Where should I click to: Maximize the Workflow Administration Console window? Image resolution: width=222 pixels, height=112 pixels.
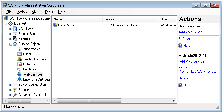[205, 5]
